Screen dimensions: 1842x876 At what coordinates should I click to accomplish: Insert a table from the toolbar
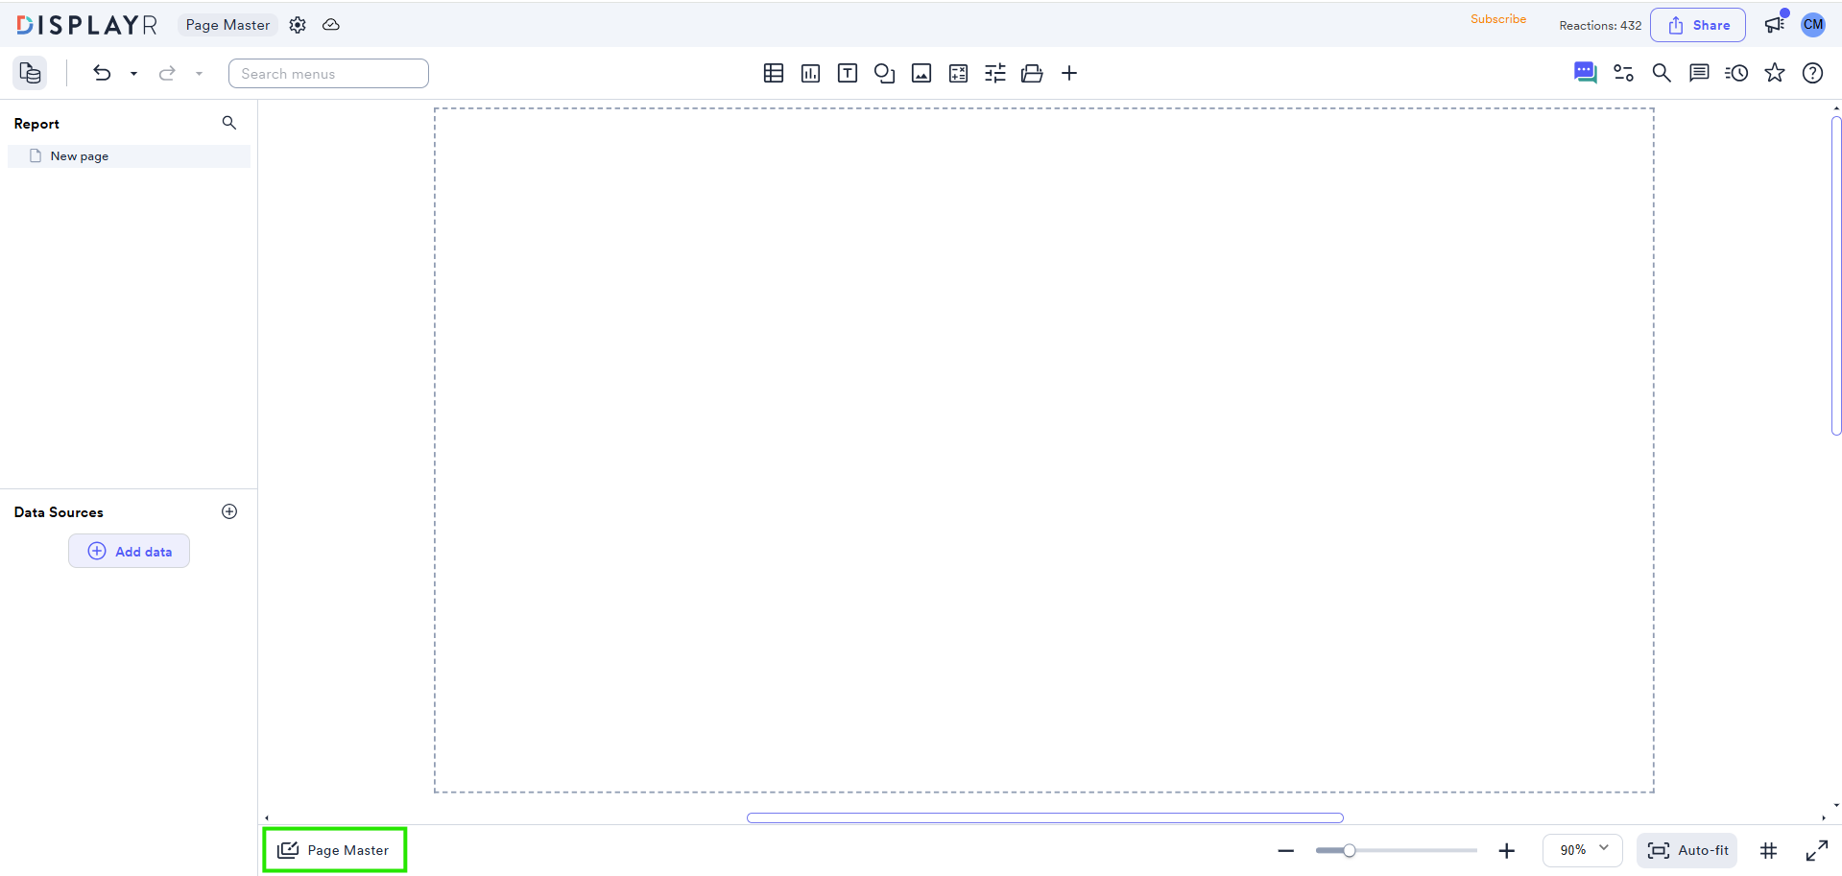coord(774,73)
